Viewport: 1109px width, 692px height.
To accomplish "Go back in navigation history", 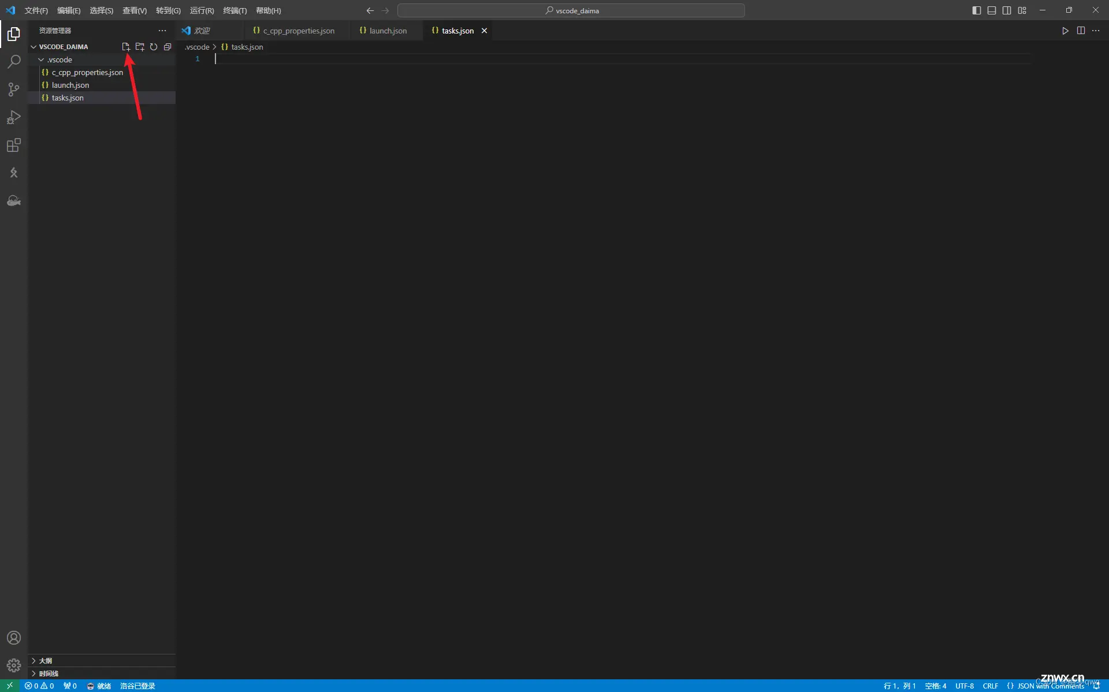I will coord(370,10).
